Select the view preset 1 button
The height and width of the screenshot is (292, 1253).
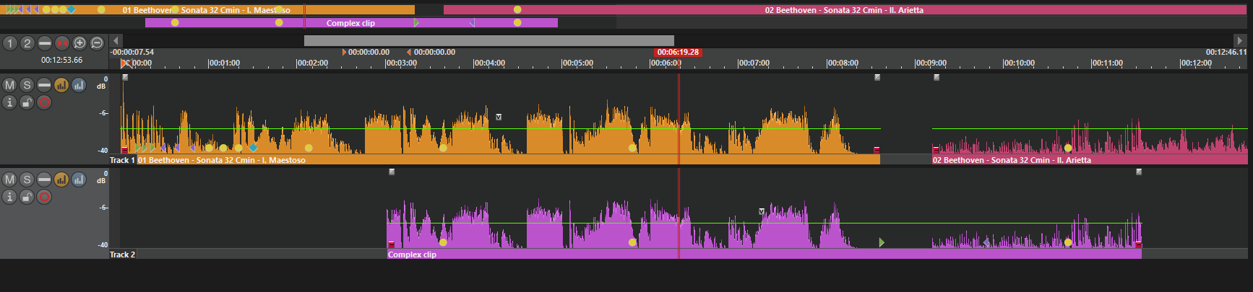(x=9, y=43)
